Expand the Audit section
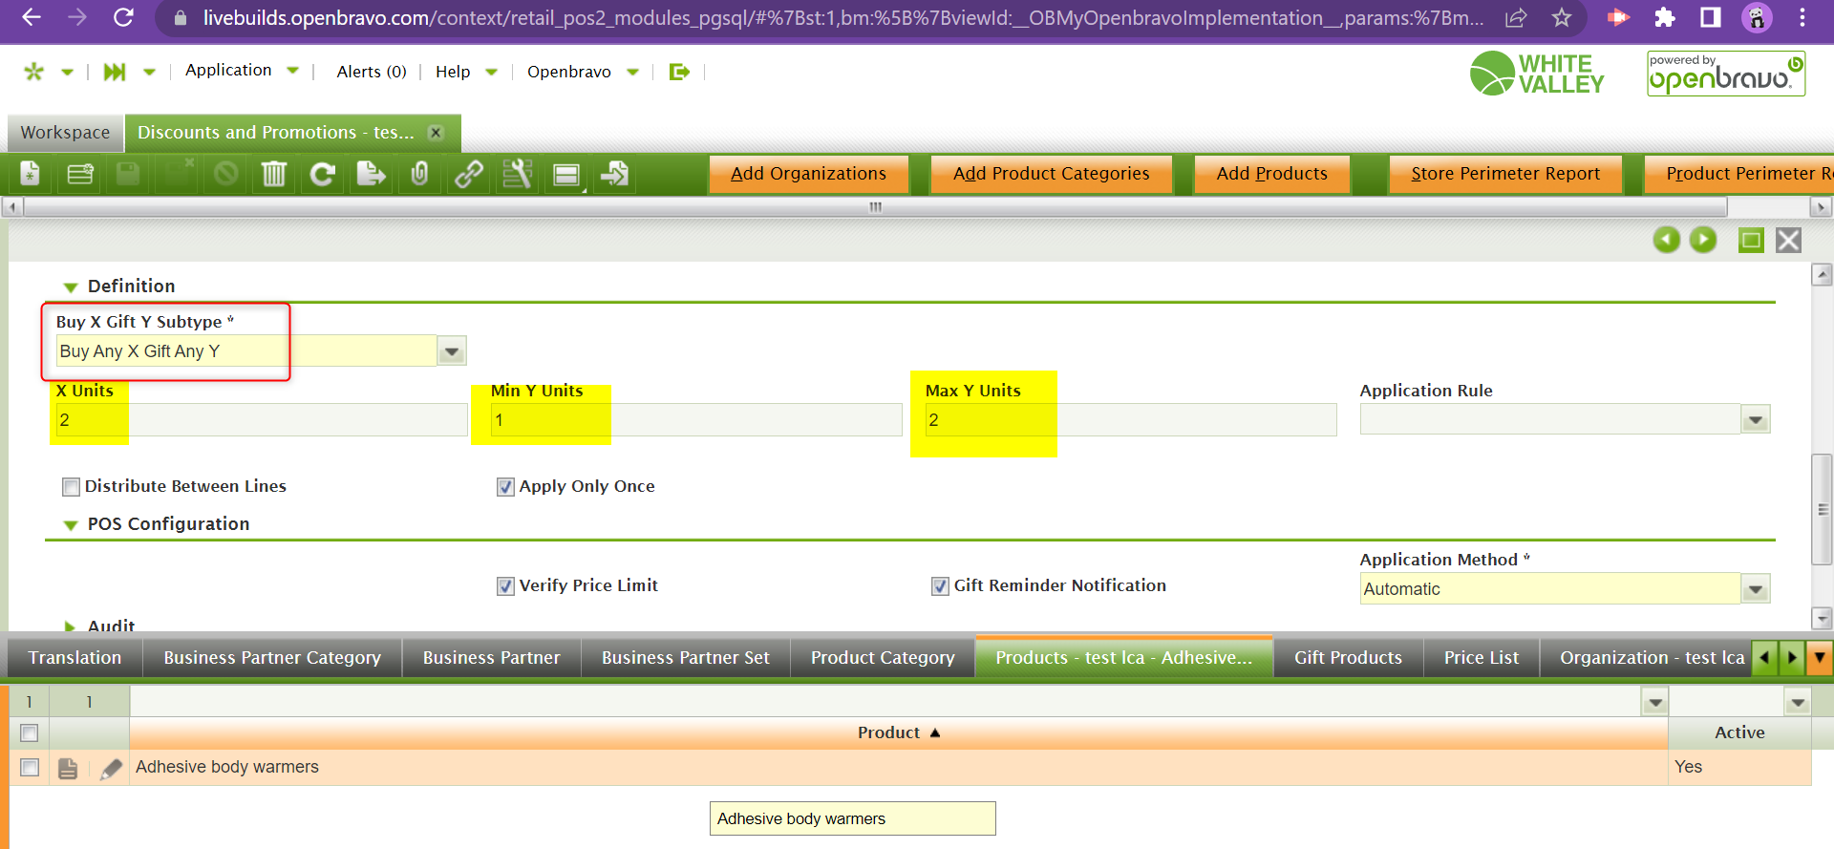 coord(70,626)
